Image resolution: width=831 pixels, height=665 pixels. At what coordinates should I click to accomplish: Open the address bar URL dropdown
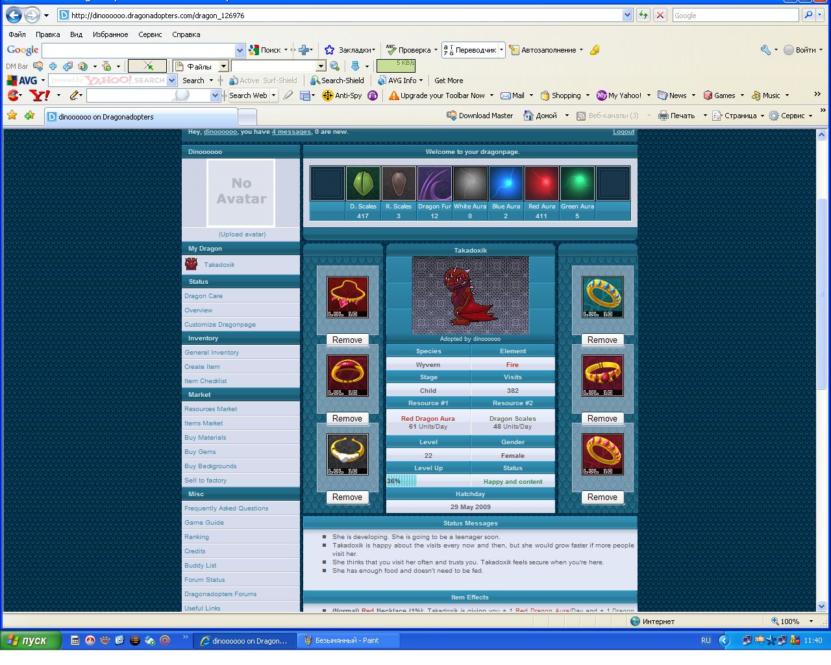tap(627, 15)
